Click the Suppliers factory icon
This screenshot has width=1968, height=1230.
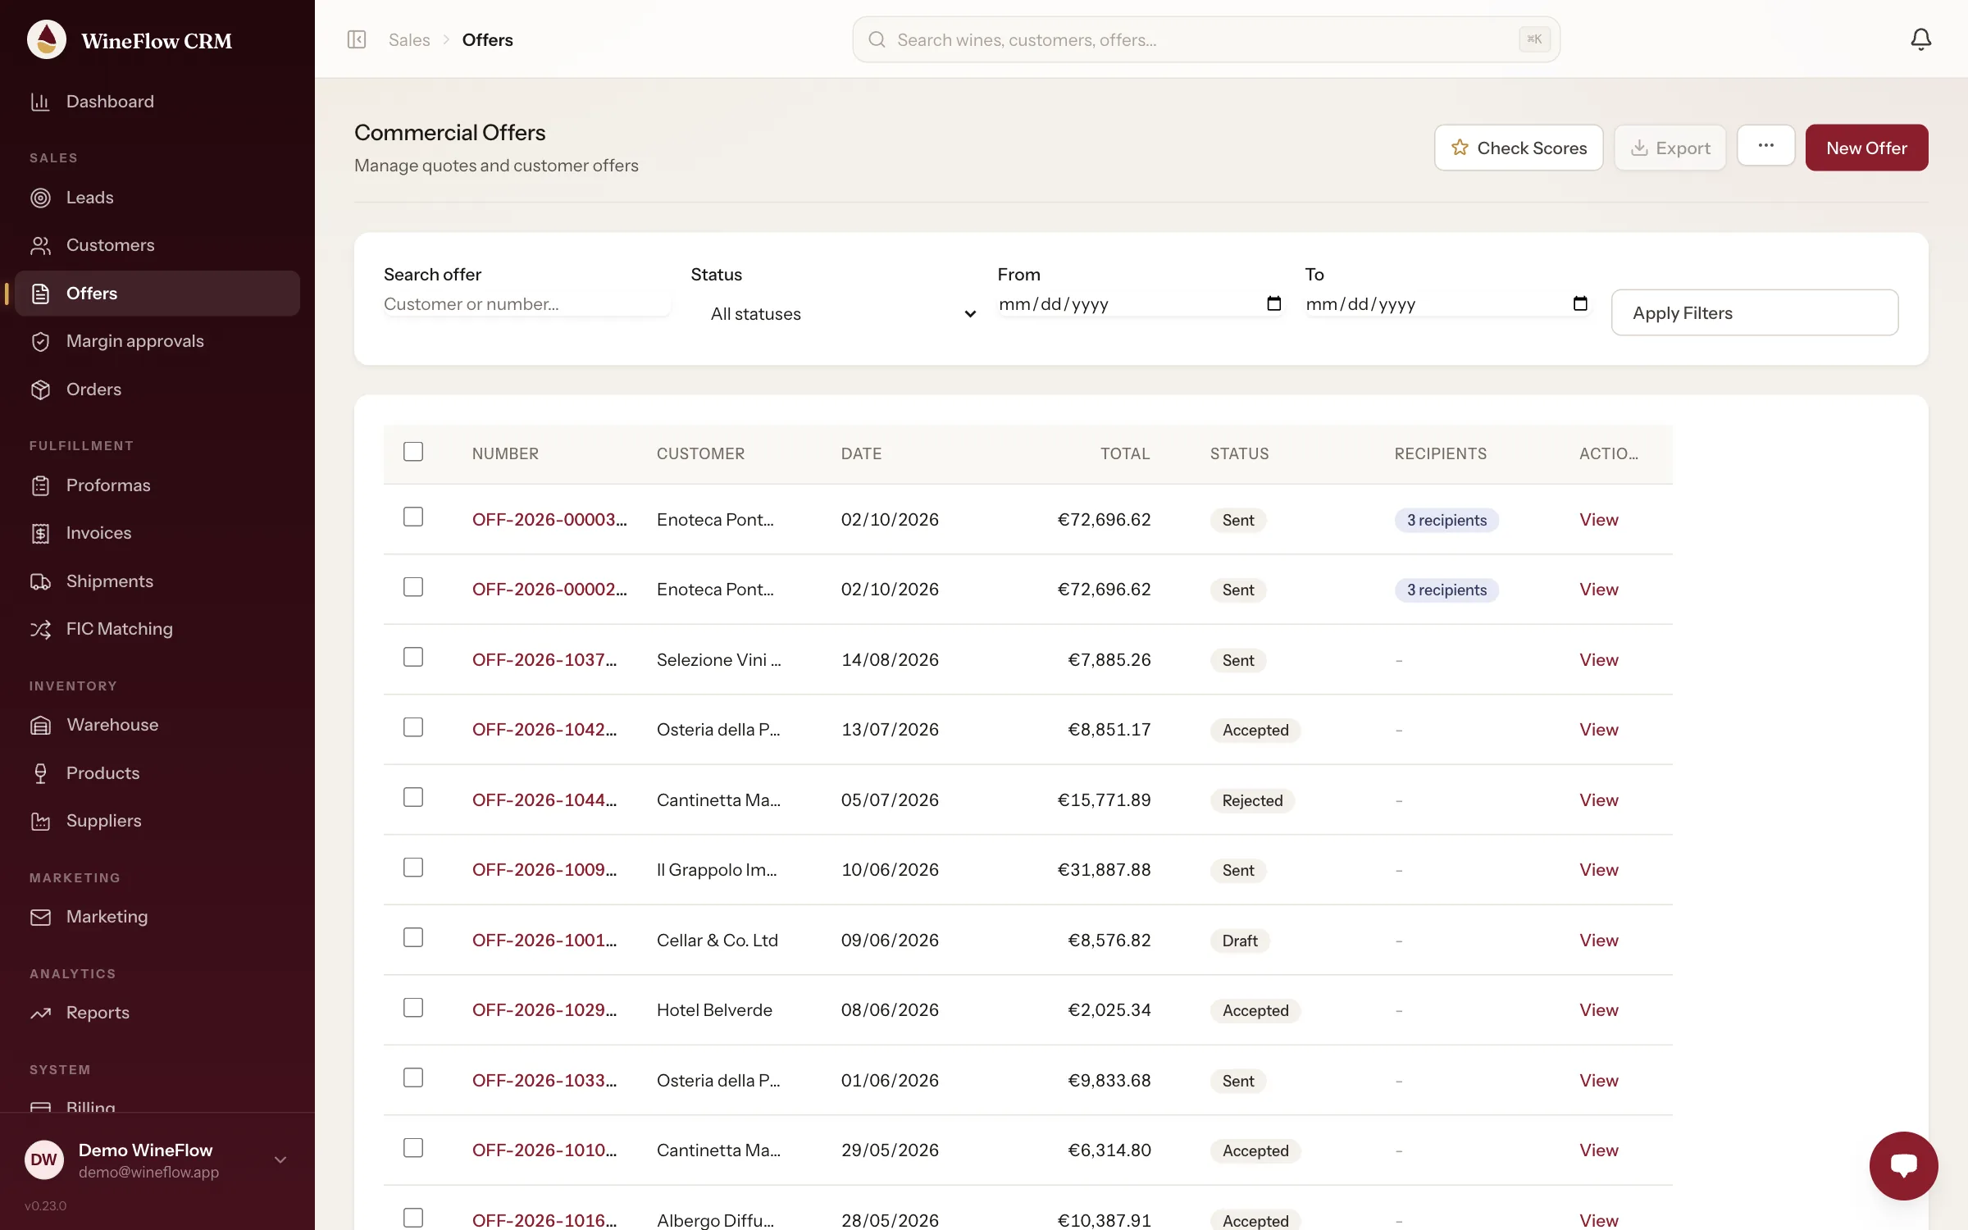40,821
